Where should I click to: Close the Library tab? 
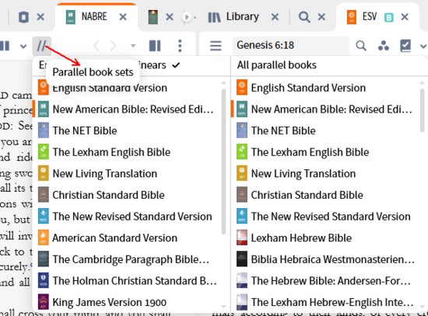(275, 17)
